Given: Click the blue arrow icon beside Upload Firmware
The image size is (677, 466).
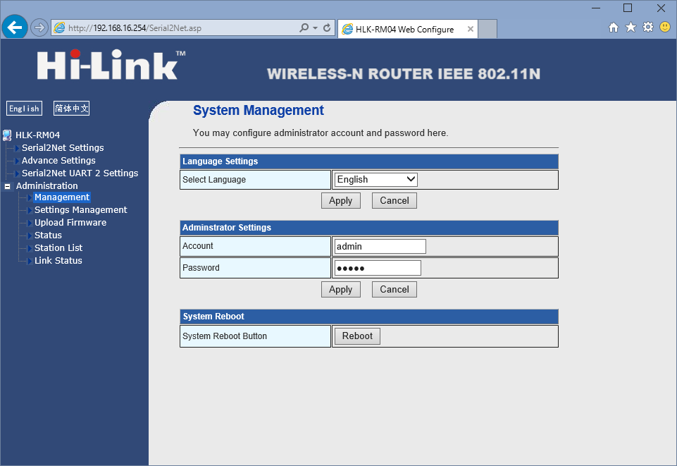Looking at the screenshot, I should click(x=30, y=223).
